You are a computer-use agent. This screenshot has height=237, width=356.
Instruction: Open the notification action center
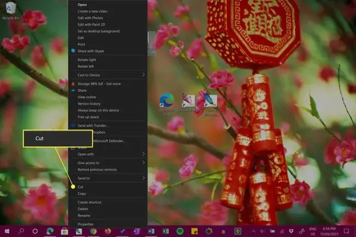(346, 232)
